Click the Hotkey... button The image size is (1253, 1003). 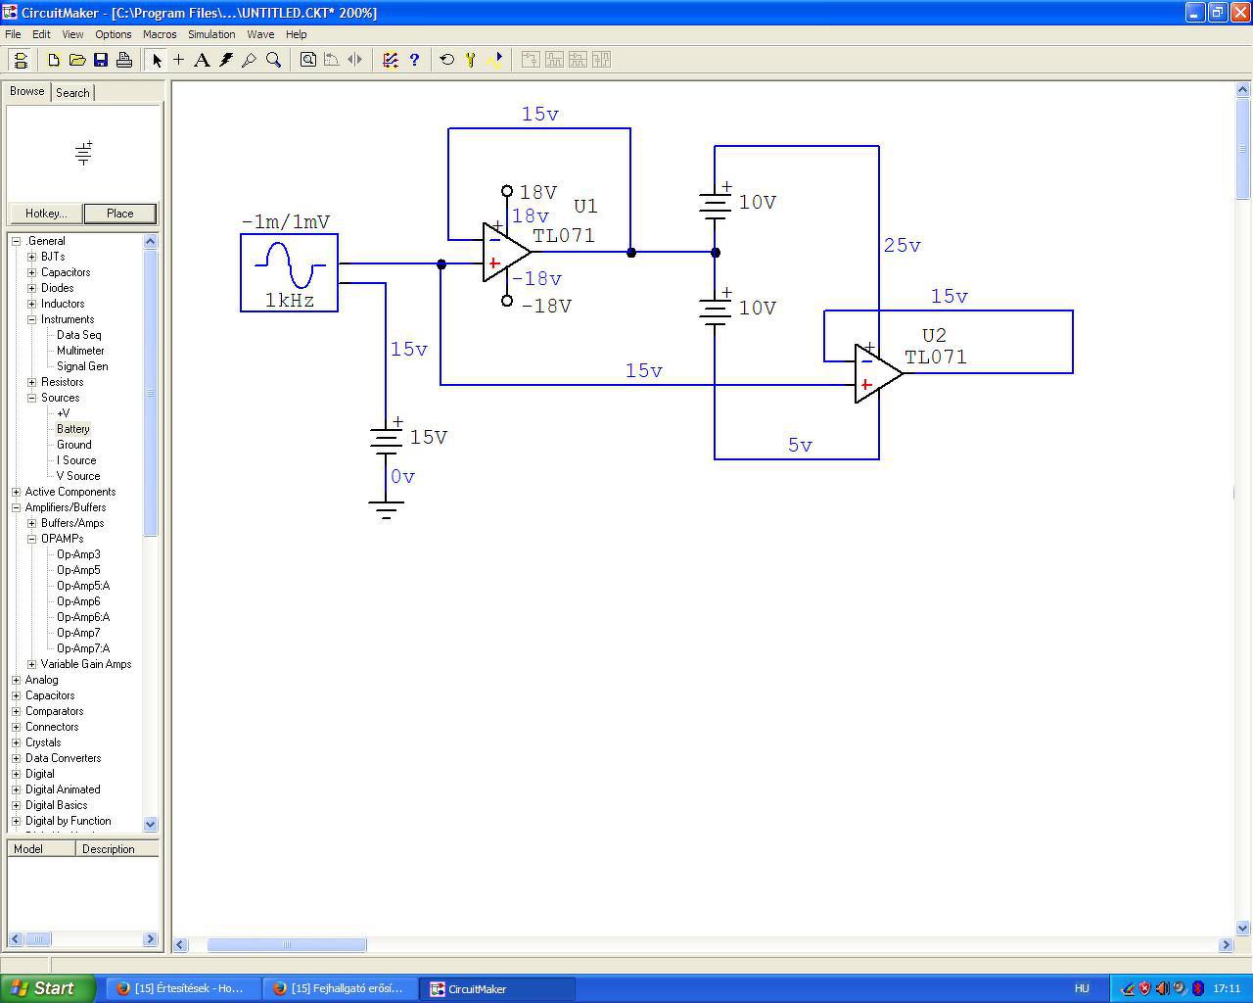[46, 214]
